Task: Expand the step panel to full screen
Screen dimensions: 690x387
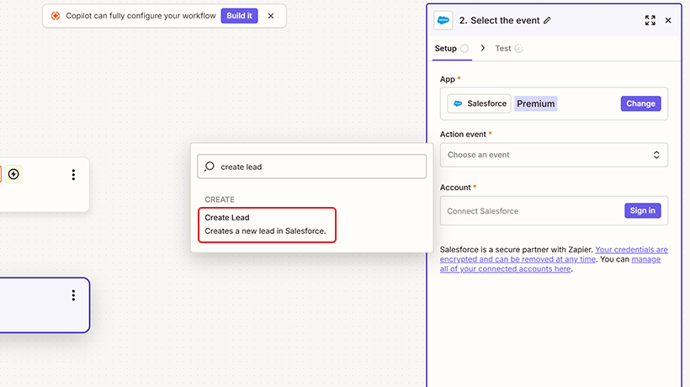Action: [x=650, y=20]
